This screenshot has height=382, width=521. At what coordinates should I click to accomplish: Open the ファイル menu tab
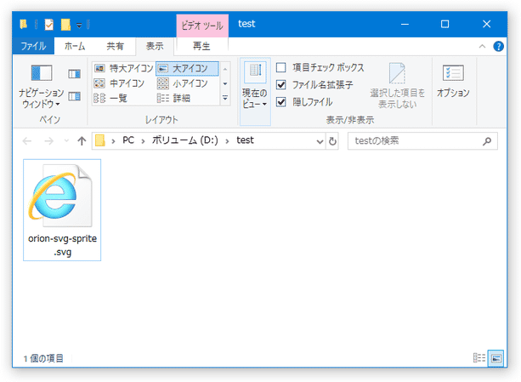[33, 46]
